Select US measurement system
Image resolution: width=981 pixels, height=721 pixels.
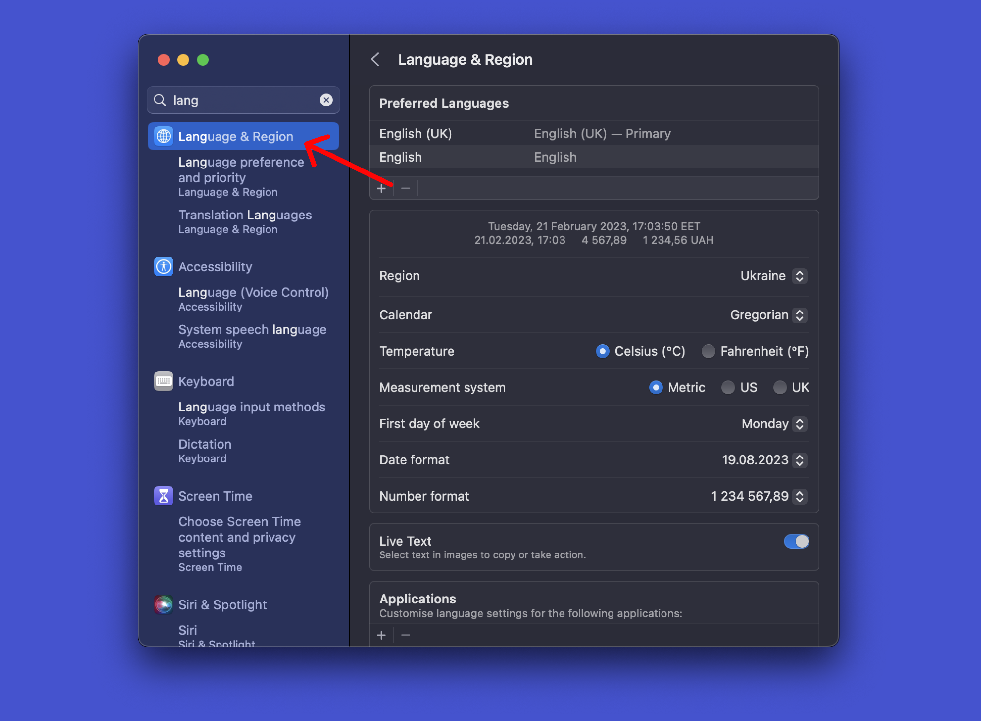point(728,387)
